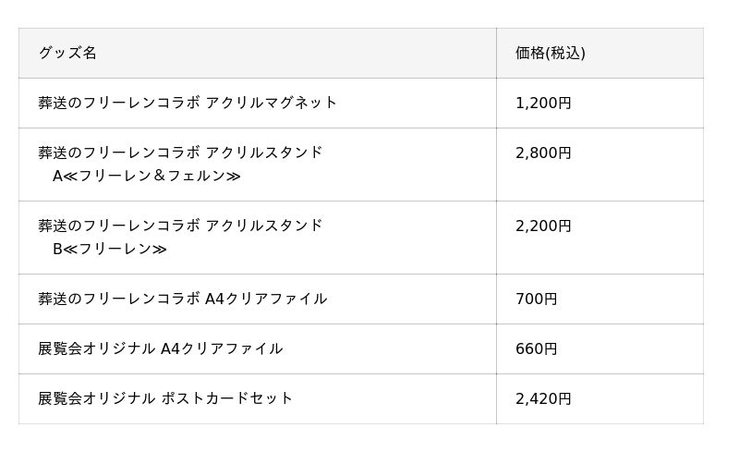Click 展覧会オリジナル text in postcard row

[97, 398]
